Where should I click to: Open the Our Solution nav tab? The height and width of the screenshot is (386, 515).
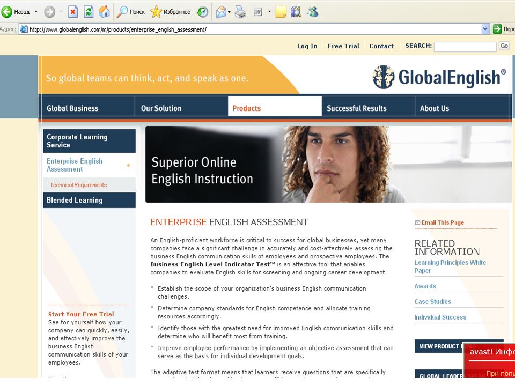[182, 107]
